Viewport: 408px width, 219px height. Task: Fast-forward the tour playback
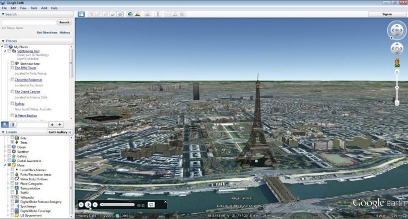95,205
